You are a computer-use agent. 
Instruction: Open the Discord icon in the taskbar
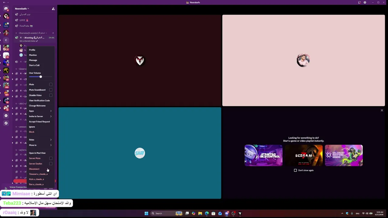227,213
